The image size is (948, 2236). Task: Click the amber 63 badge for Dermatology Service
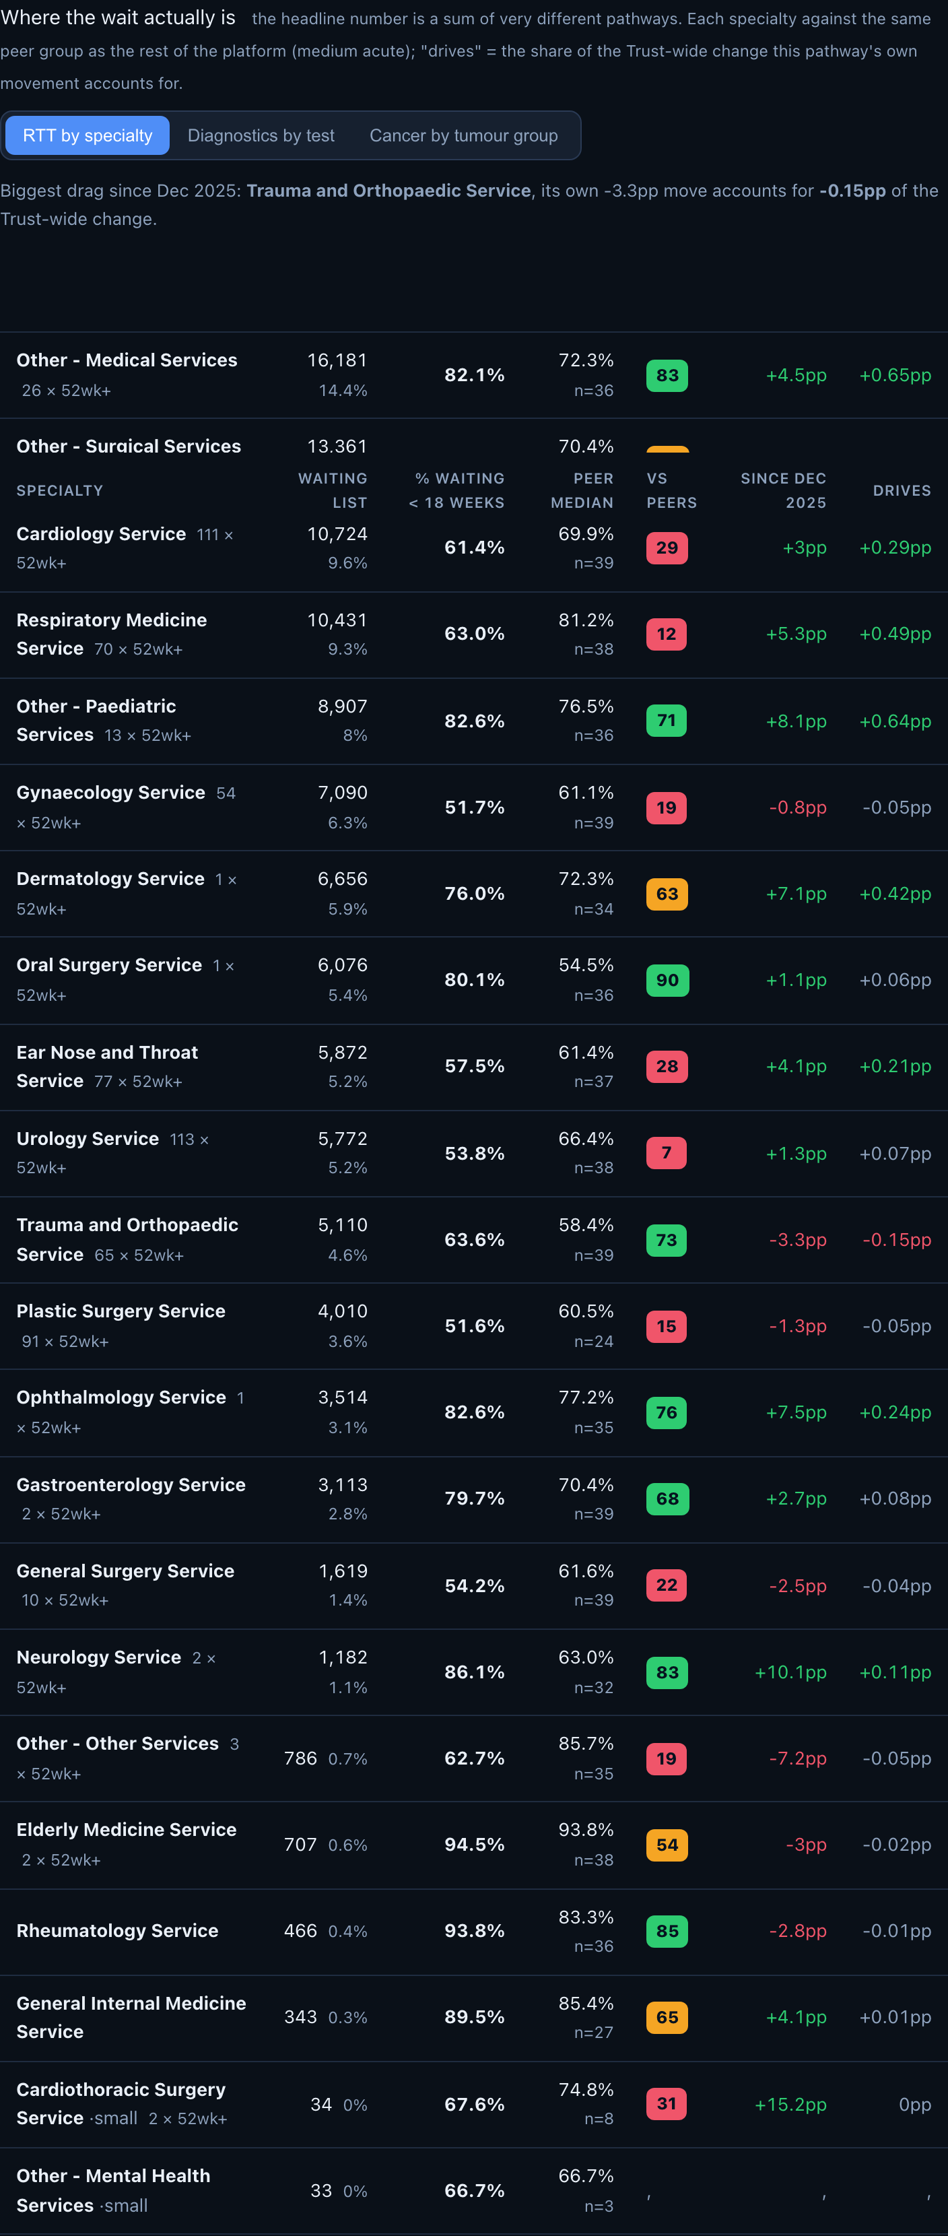(x=667, y=894)
